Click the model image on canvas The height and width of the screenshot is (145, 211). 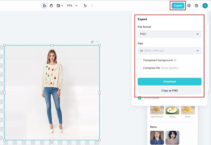(52, 92)
